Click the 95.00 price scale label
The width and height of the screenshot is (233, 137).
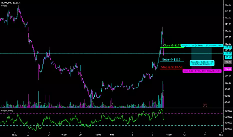pyautogui.click(x=228, y=89)
